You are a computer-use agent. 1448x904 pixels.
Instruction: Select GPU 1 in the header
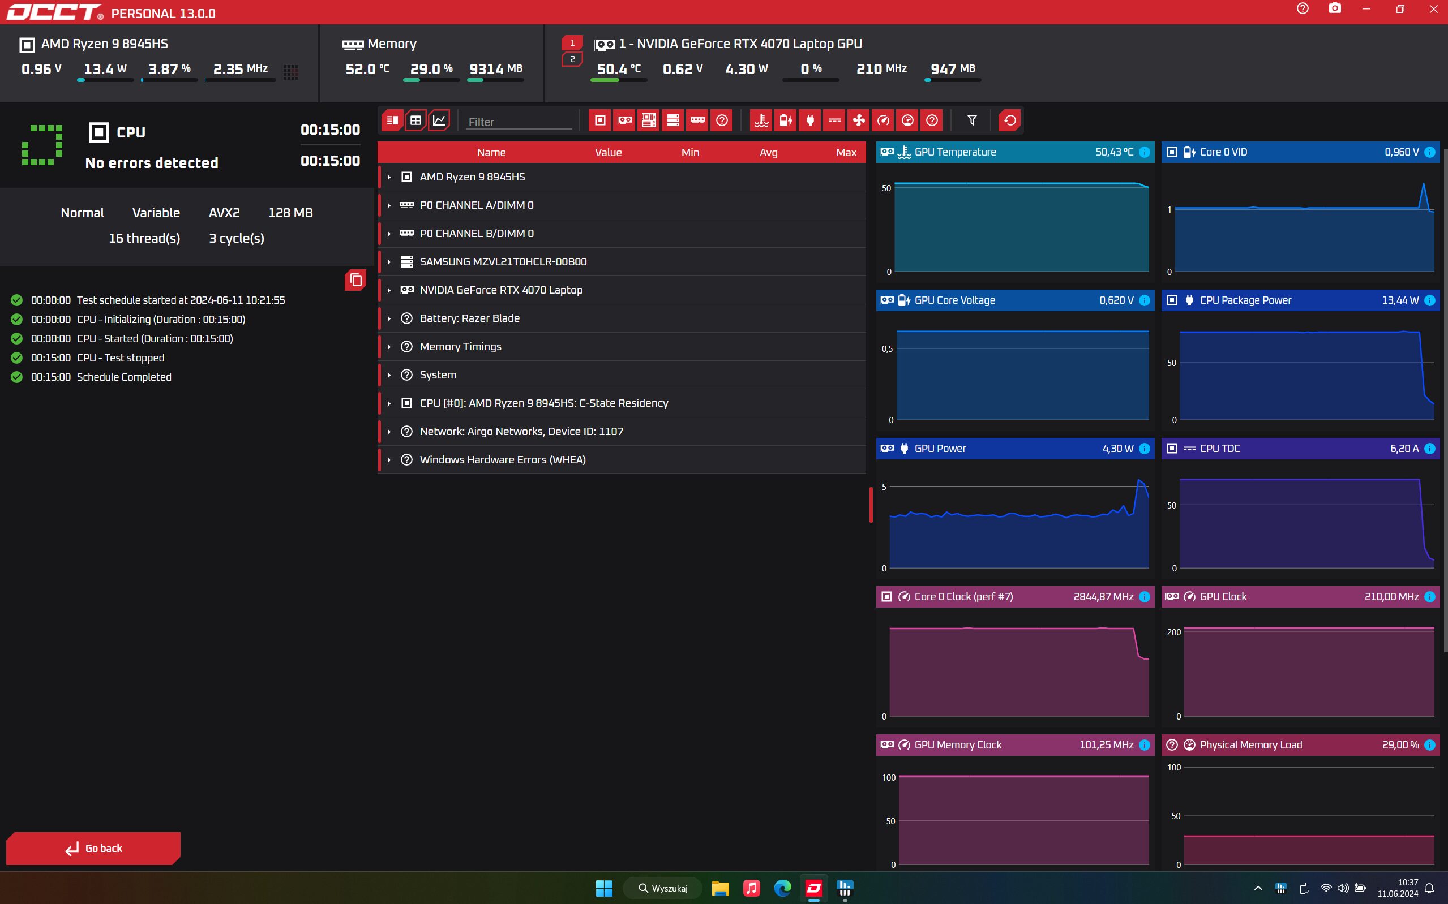pos(572,42)
